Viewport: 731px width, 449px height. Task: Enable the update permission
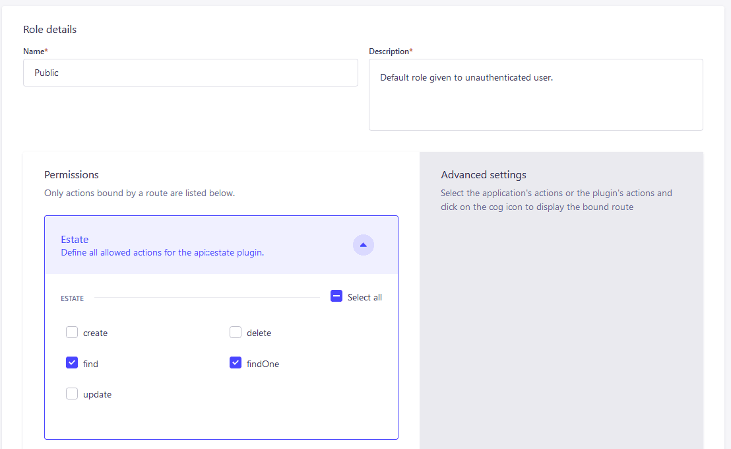pos(72,393)
